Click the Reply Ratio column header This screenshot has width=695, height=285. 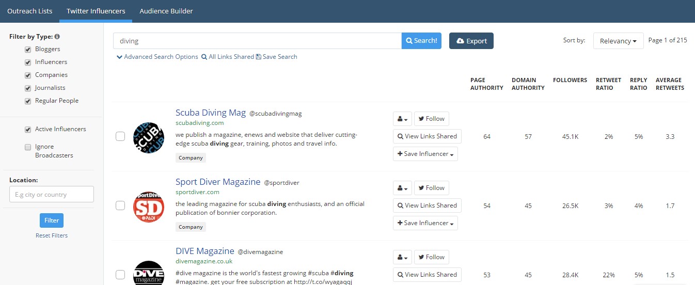(x=638, y=84)
